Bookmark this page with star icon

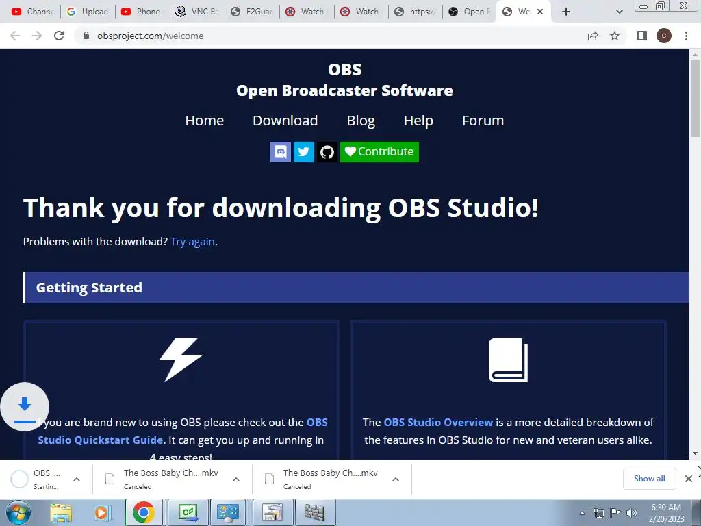click(x=615, y=36)
